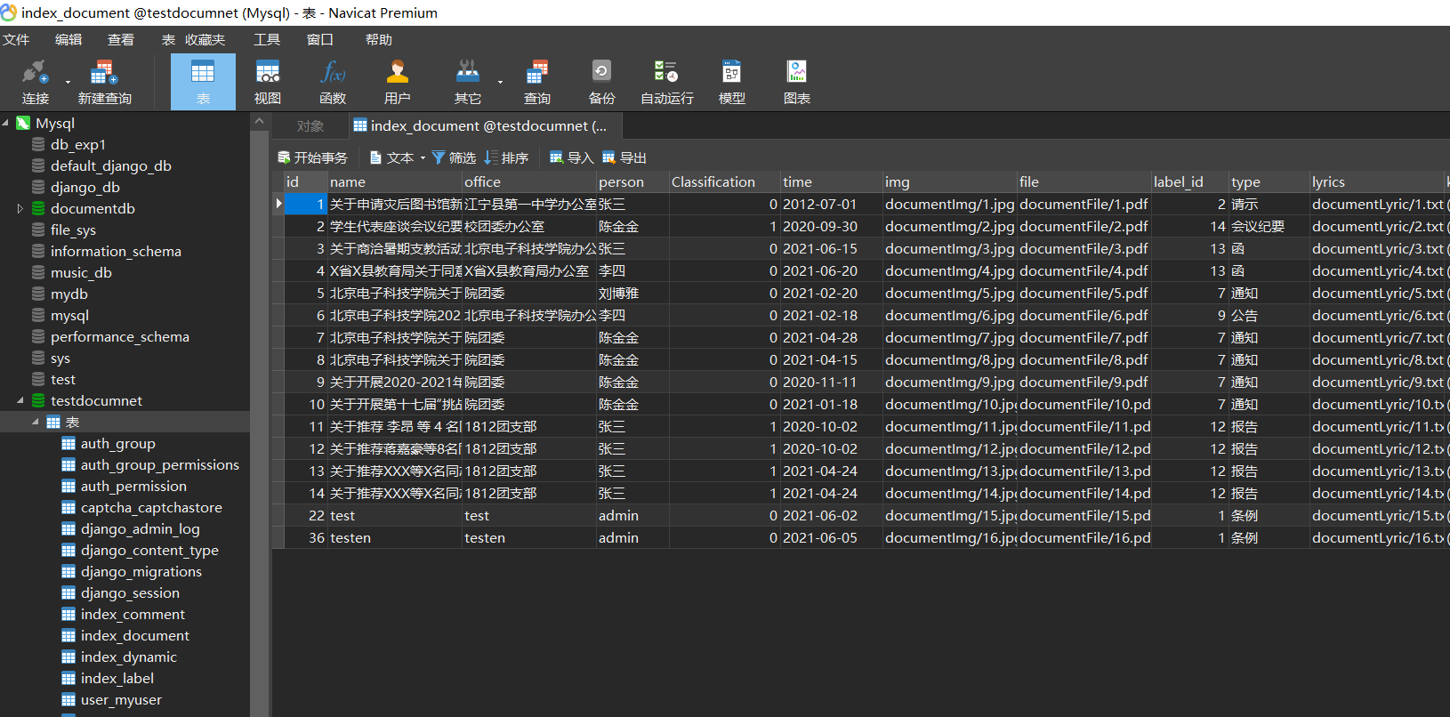Click the Others (其它) toolbar icon

[467, 82]
